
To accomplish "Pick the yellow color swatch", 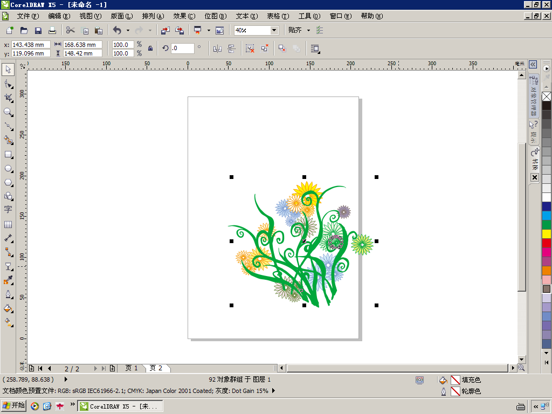I will tap(547, 234).
